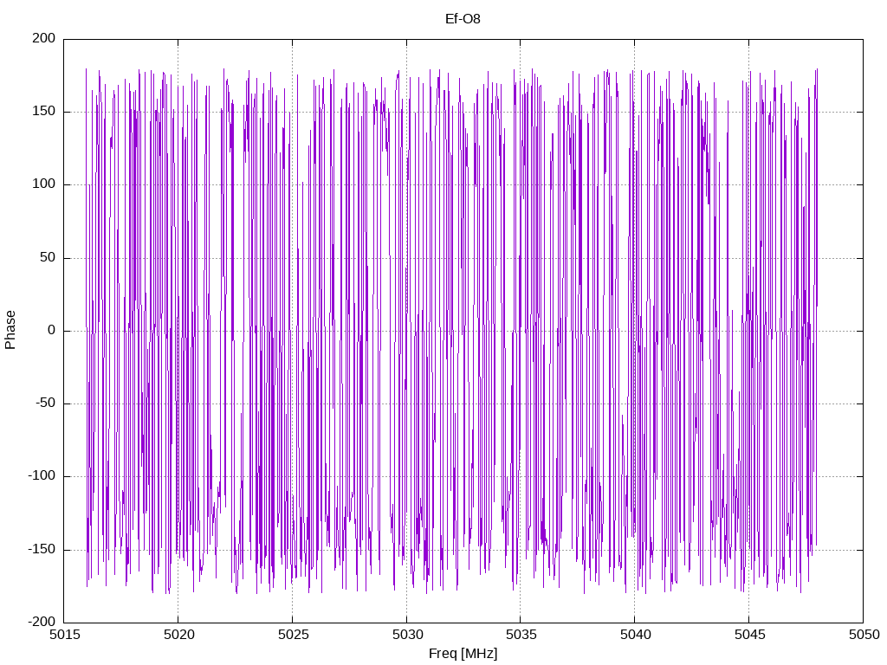The height and width of the screenshot is (665, 887).
Task: Click the 5015 frequency tick label
Action: pyautogui.click(x=64, y=635)
